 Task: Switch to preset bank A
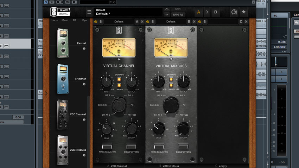click(x=198, y=12)
